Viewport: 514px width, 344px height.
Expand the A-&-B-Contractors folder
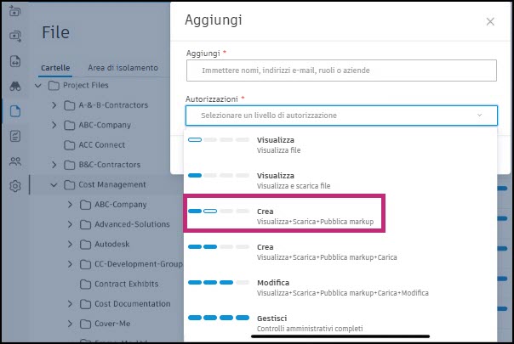(54, 105)
